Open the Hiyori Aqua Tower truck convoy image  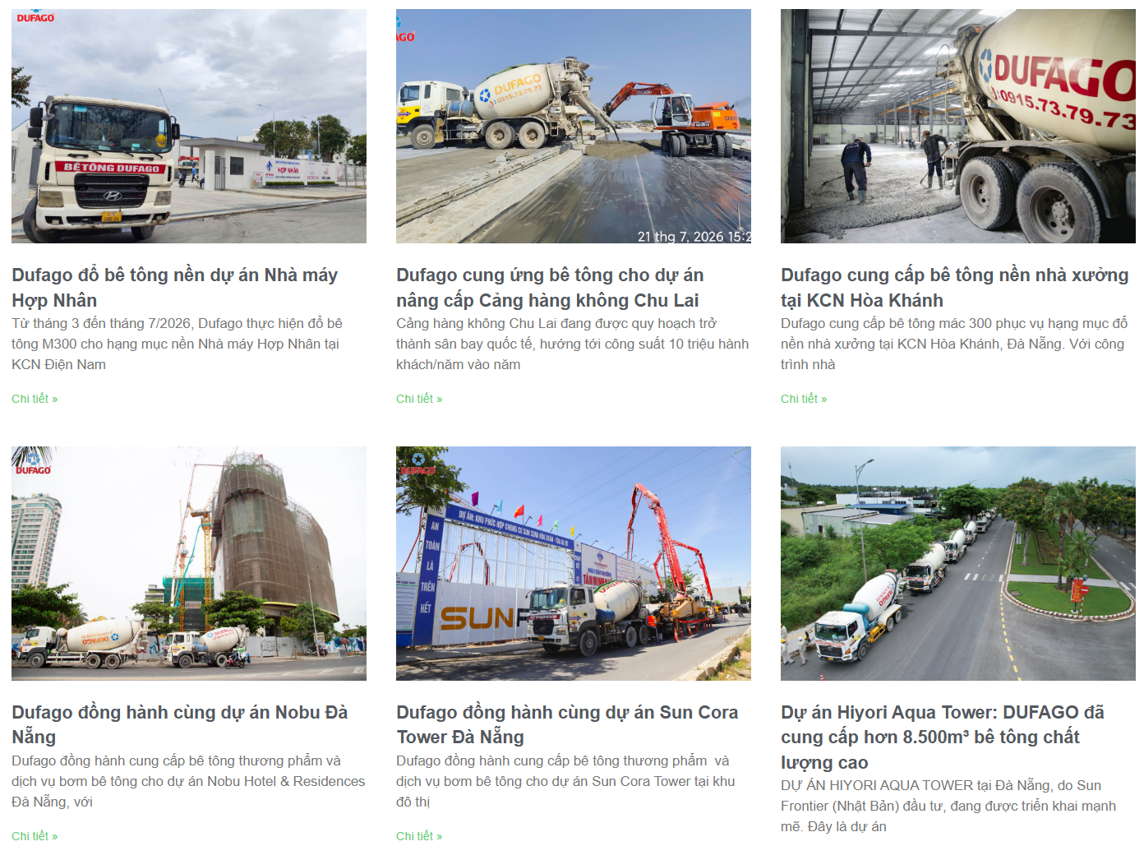958,563
